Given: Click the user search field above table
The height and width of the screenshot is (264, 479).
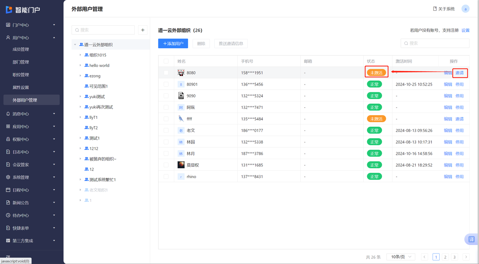Looking at the screenshot, I should click(435, 43).
